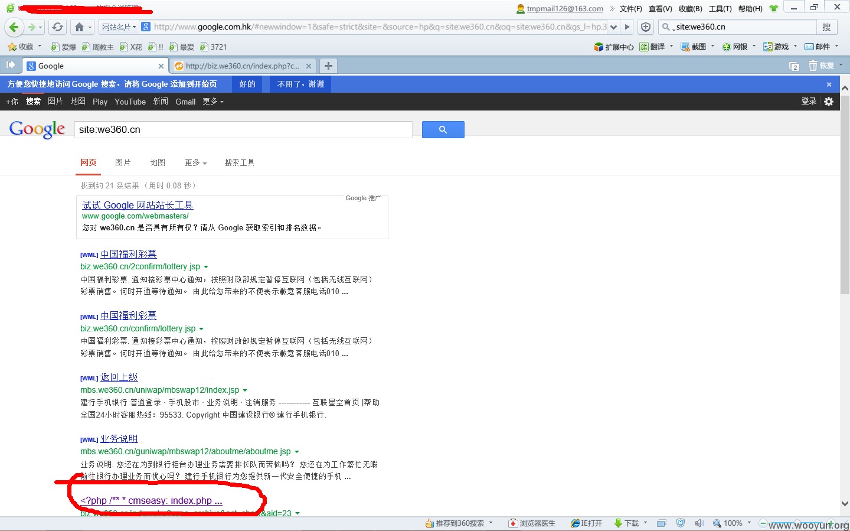Reload the page with refresh icon
Viewport: 850px width, 531px height.
(57, 27)
